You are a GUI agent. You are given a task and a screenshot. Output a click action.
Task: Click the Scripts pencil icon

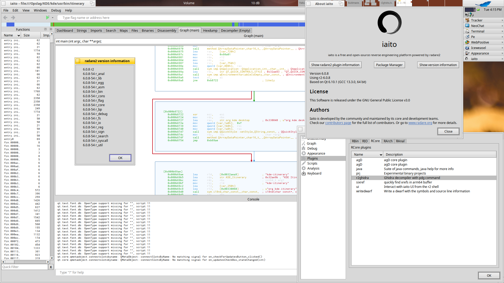pos(304,164)
